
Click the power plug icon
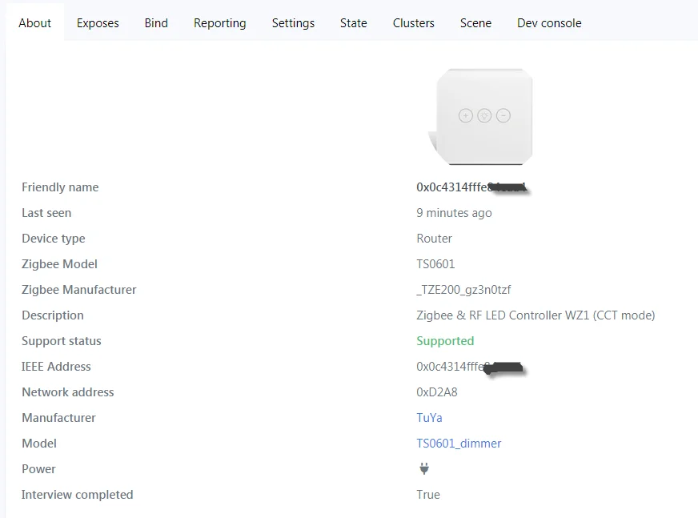(x=424, y=469)
